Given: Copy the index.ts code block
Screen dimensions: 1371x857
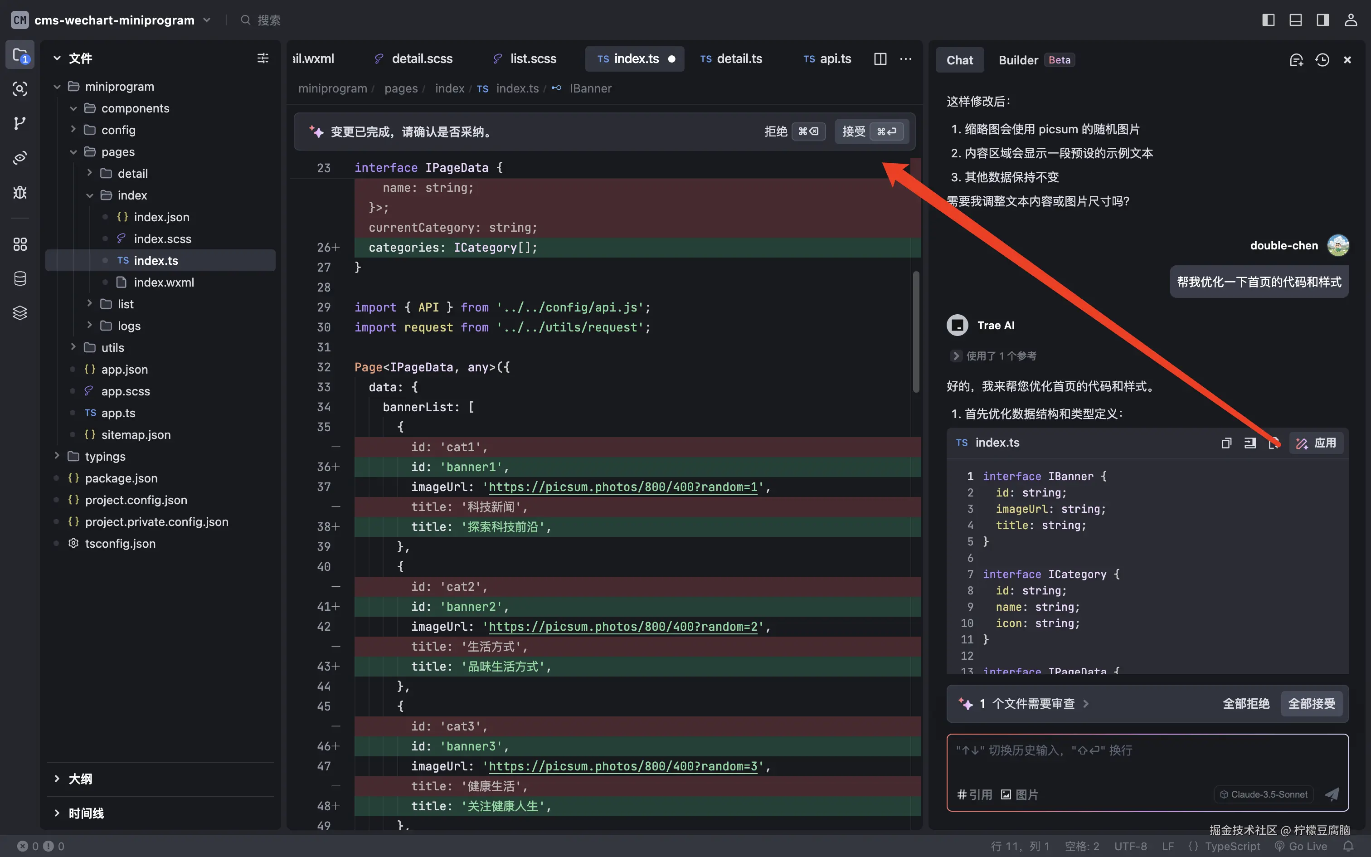Looking at the screenshot, I should [1226, 443].
